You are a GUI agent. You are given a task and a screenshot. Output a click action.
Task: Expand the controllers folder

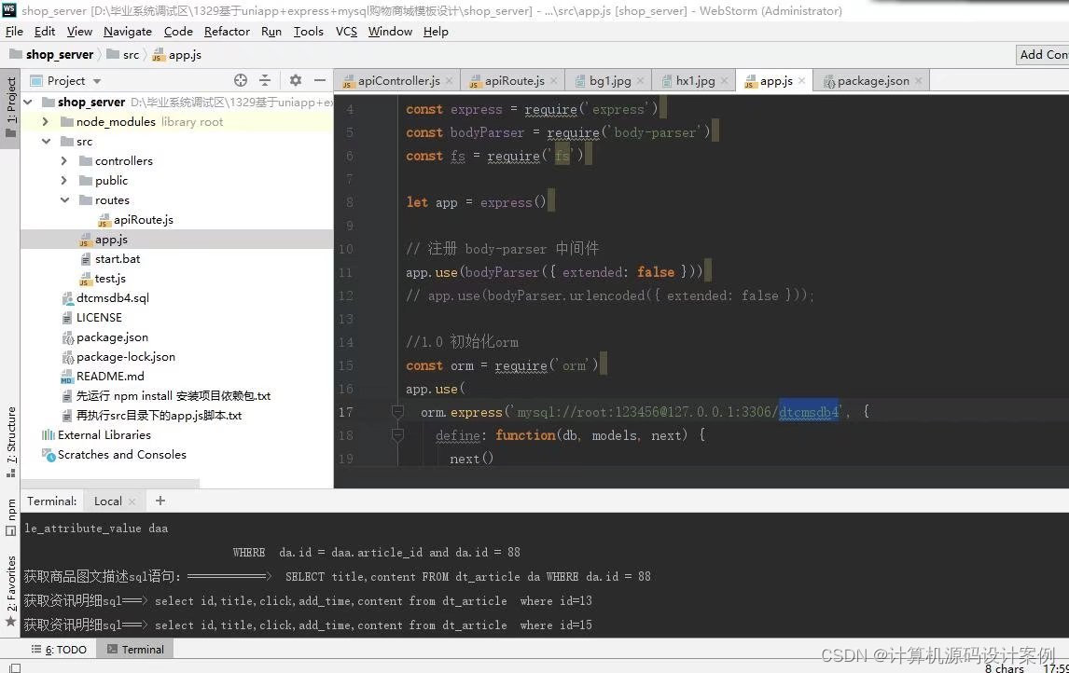pyautogui.click(x=64, y=160)
